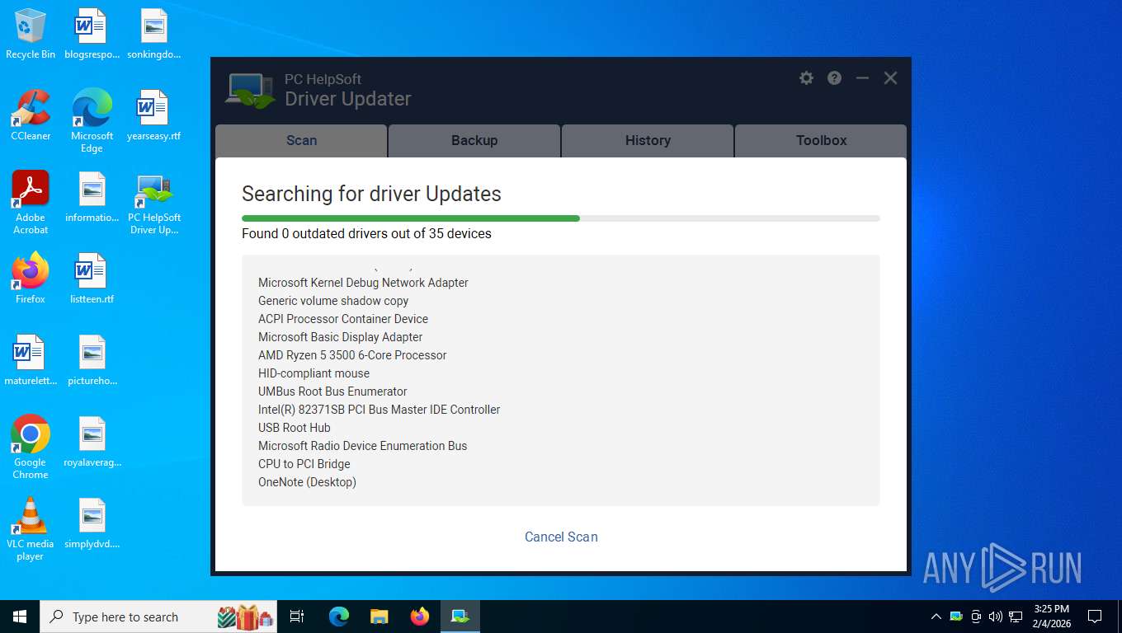Image resolution: width=1122 pixels, height=633 pixels.
Task: Open Task View on taskbar
Action: pos(297,617)
